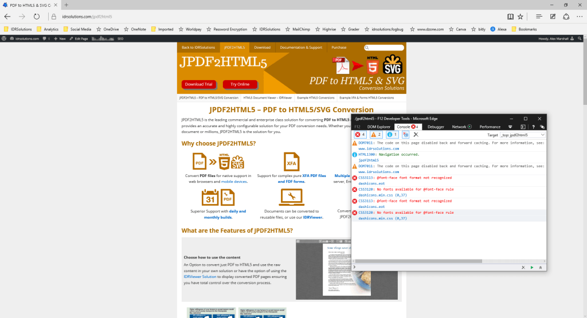This screenshot has width=587, height=318.
Task: Refresh the page using the reload icon
Action: [x=37, y=17]
